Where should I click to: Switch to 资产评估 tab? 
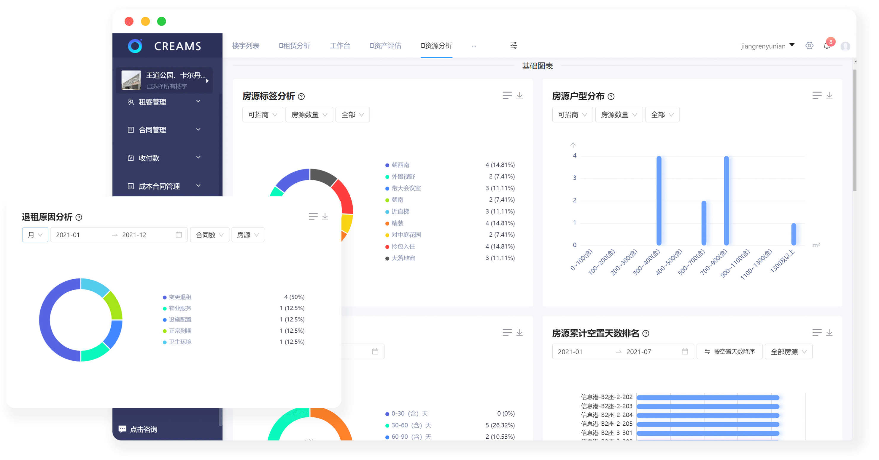tap(385, 46)
